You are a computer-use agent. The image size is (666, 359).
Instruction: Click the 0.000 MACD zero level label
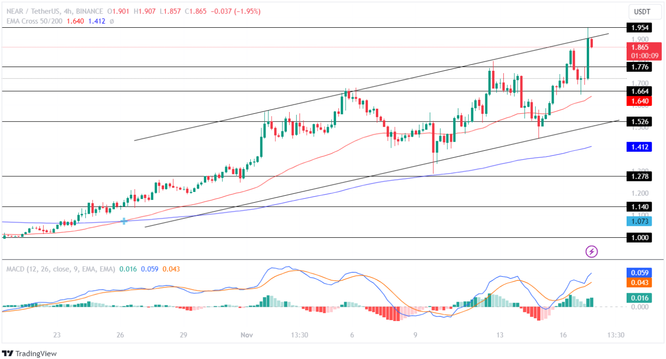[x=639, y=307]
